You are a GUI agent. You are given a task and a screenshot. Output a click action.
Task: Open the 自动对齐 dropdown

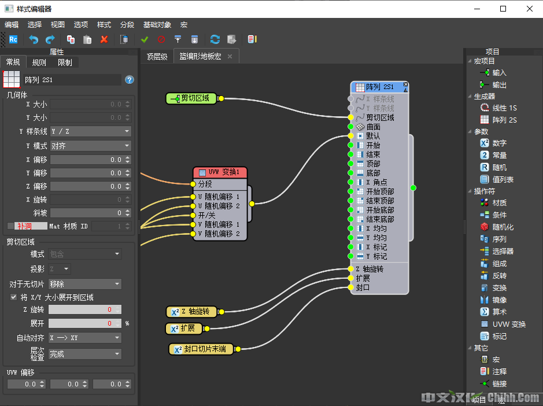tap(85, 338)
